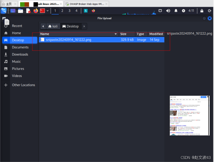Click the logout icon in panel

209,11
